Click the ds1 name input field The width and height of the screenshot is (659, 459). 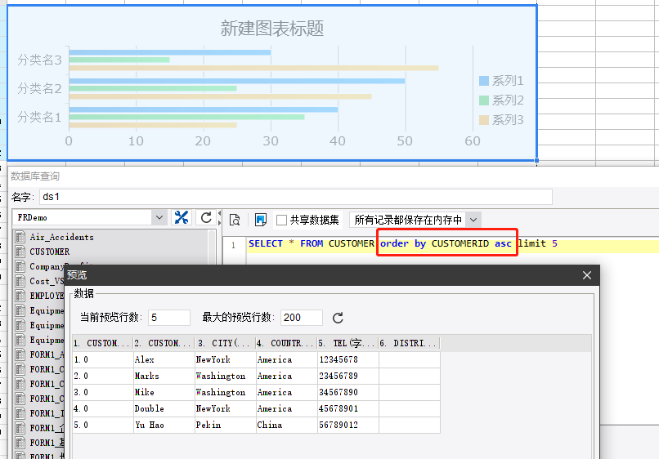pyautogui.click(x=295, y=197)
